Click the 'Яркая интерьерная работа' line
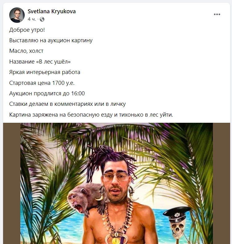This screenshot has height=244, width=232. (45, 72)
